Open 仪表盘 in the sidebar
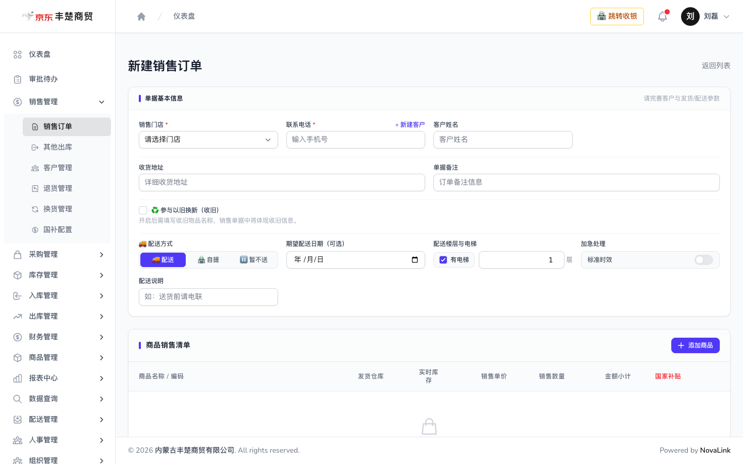 point(57,55)
